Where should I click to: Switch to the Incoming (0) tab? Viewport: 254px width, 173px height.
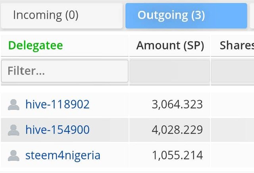point(62,16)
